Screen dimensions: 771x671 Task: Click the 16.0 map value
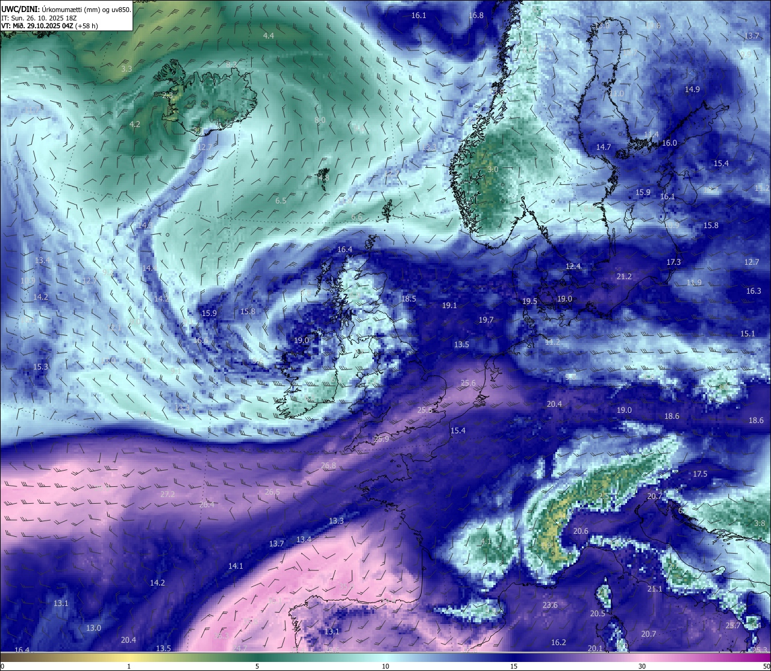[669, 143]
